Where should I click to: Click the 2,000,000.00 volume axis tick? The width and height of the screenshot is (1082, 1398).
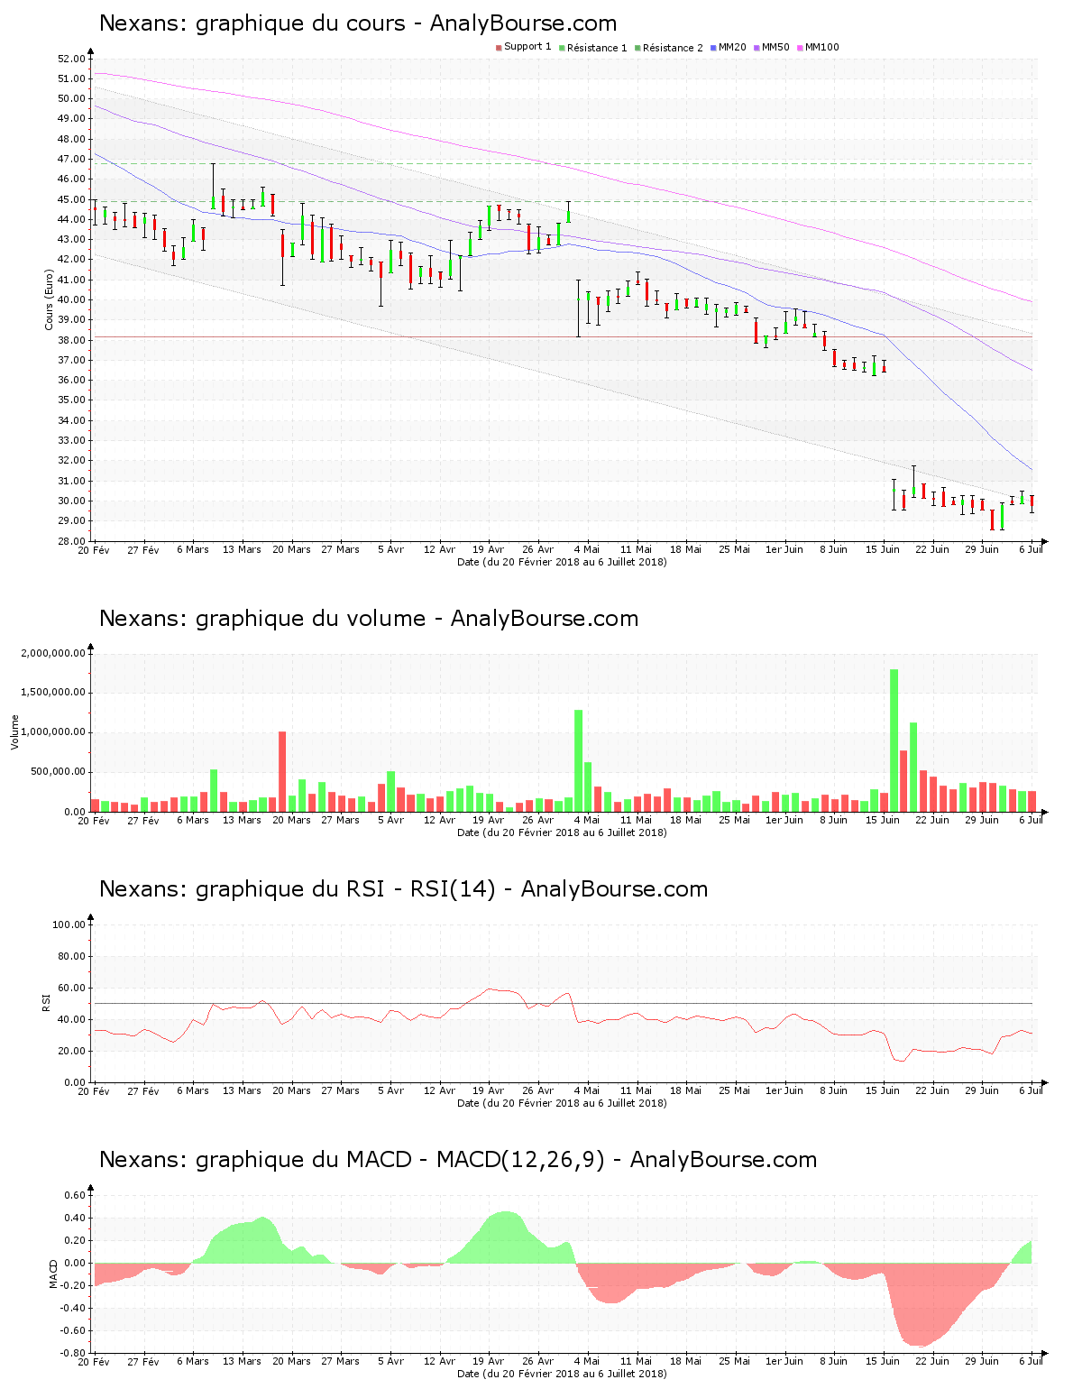click(x=53, y=653)
